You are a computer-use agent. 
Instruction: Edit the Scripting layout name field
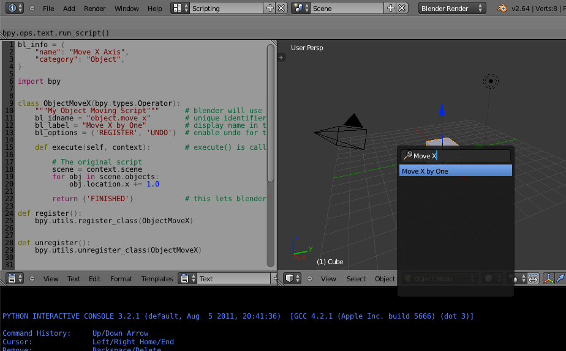pyautogui.click(x=227, y=9)
